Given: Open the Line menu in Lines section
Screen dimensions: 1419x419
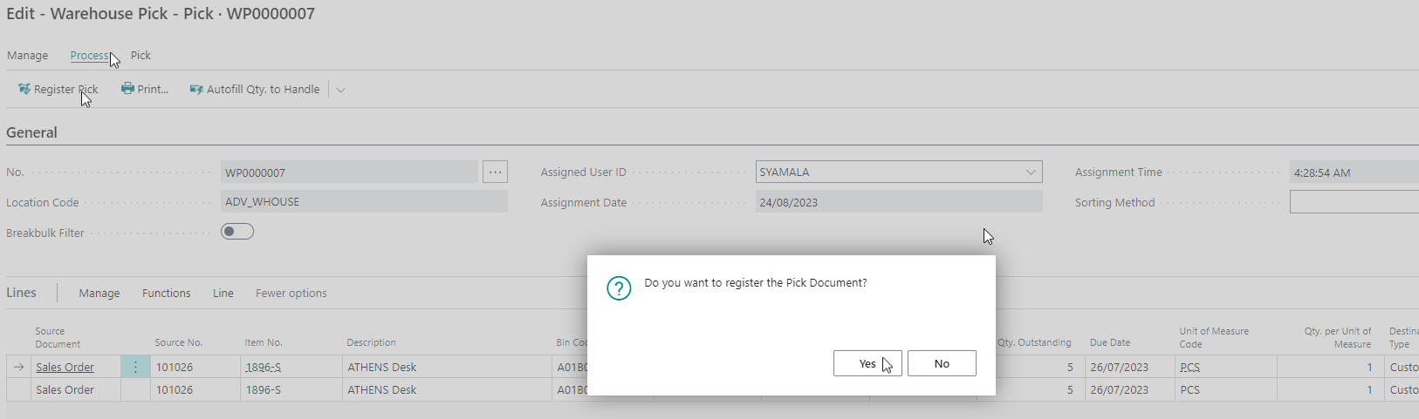Looking at the screenshot, I should pyautogui.click(x=223, y=294).
